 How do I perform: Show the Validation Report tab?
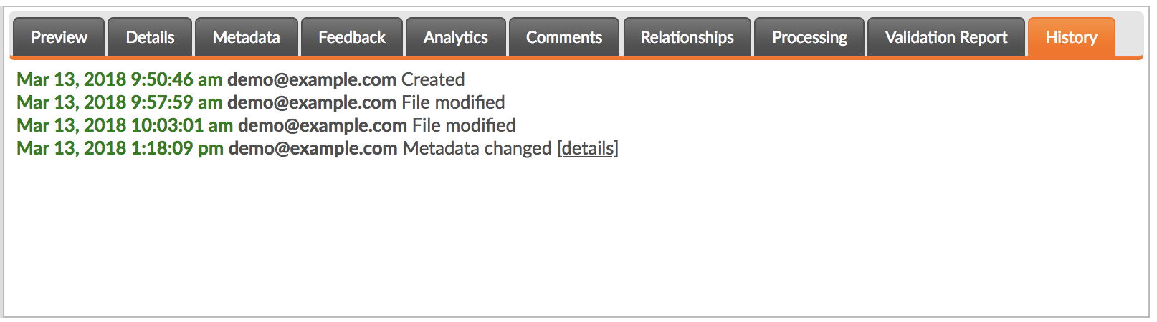pyautogui.click(x=946, y=37)
